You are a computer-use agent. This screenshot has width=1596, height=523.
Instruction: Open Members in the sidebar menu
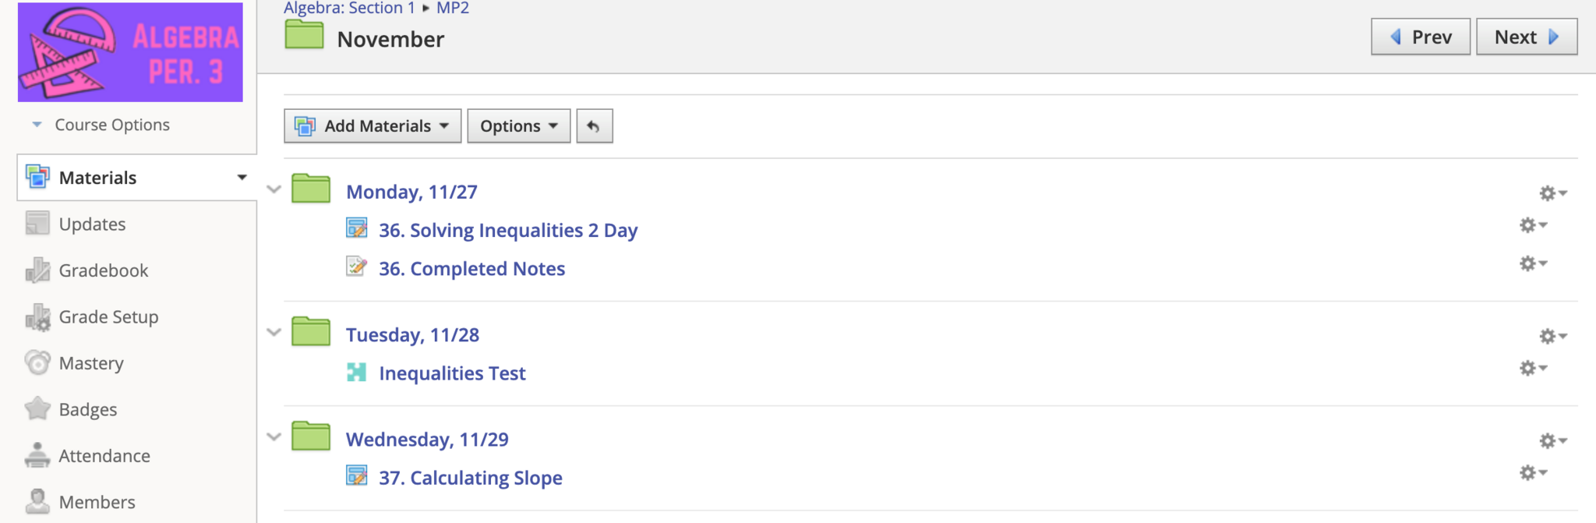pos(97,502)
